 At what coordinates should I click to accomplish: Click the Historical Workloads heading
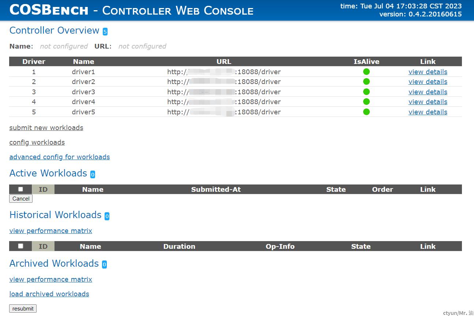(x=55, y=215)
